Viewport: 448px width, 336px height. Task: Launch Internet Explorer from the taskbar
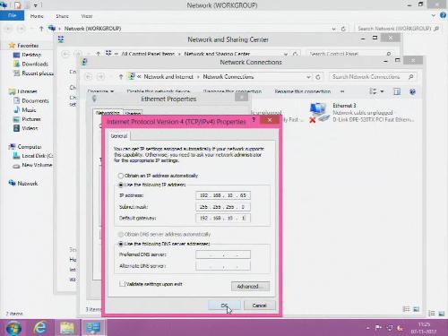[40, 328]
